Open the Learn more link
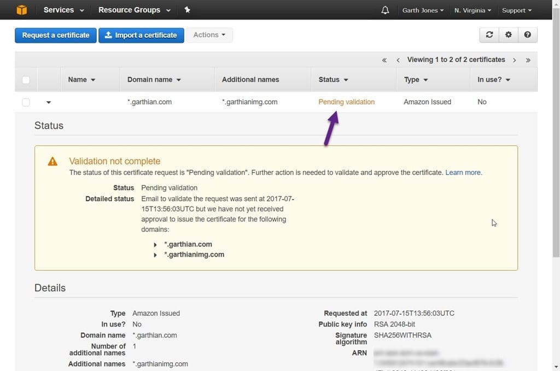The image size is (560, 371). point(463,173)
